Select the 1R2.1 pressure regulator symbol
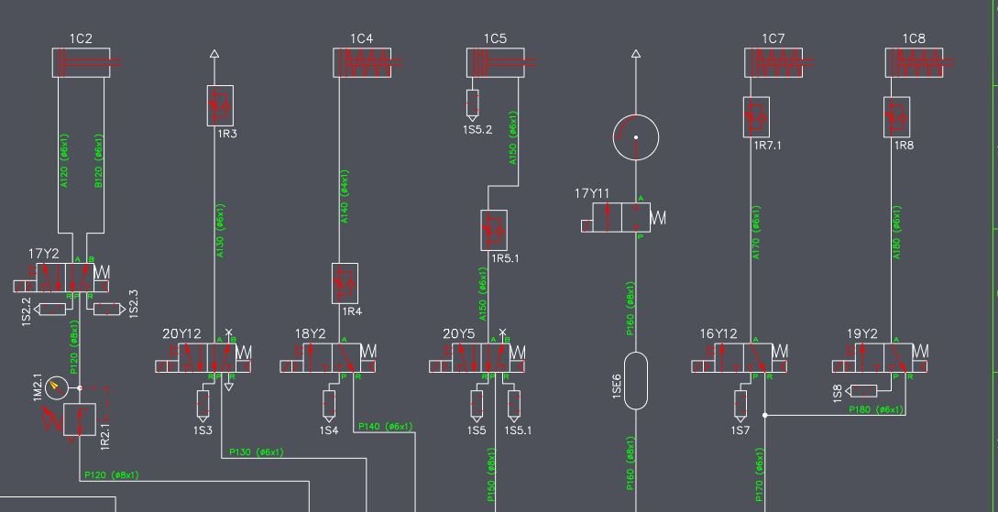Screen dimensions: 998x512 point(80,419)
